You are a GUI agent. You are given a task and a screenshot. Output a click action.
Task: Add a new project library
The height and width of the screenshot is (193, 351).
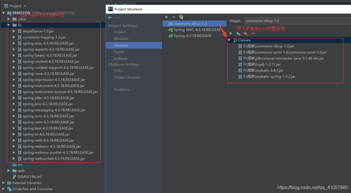tap(166, 17)
